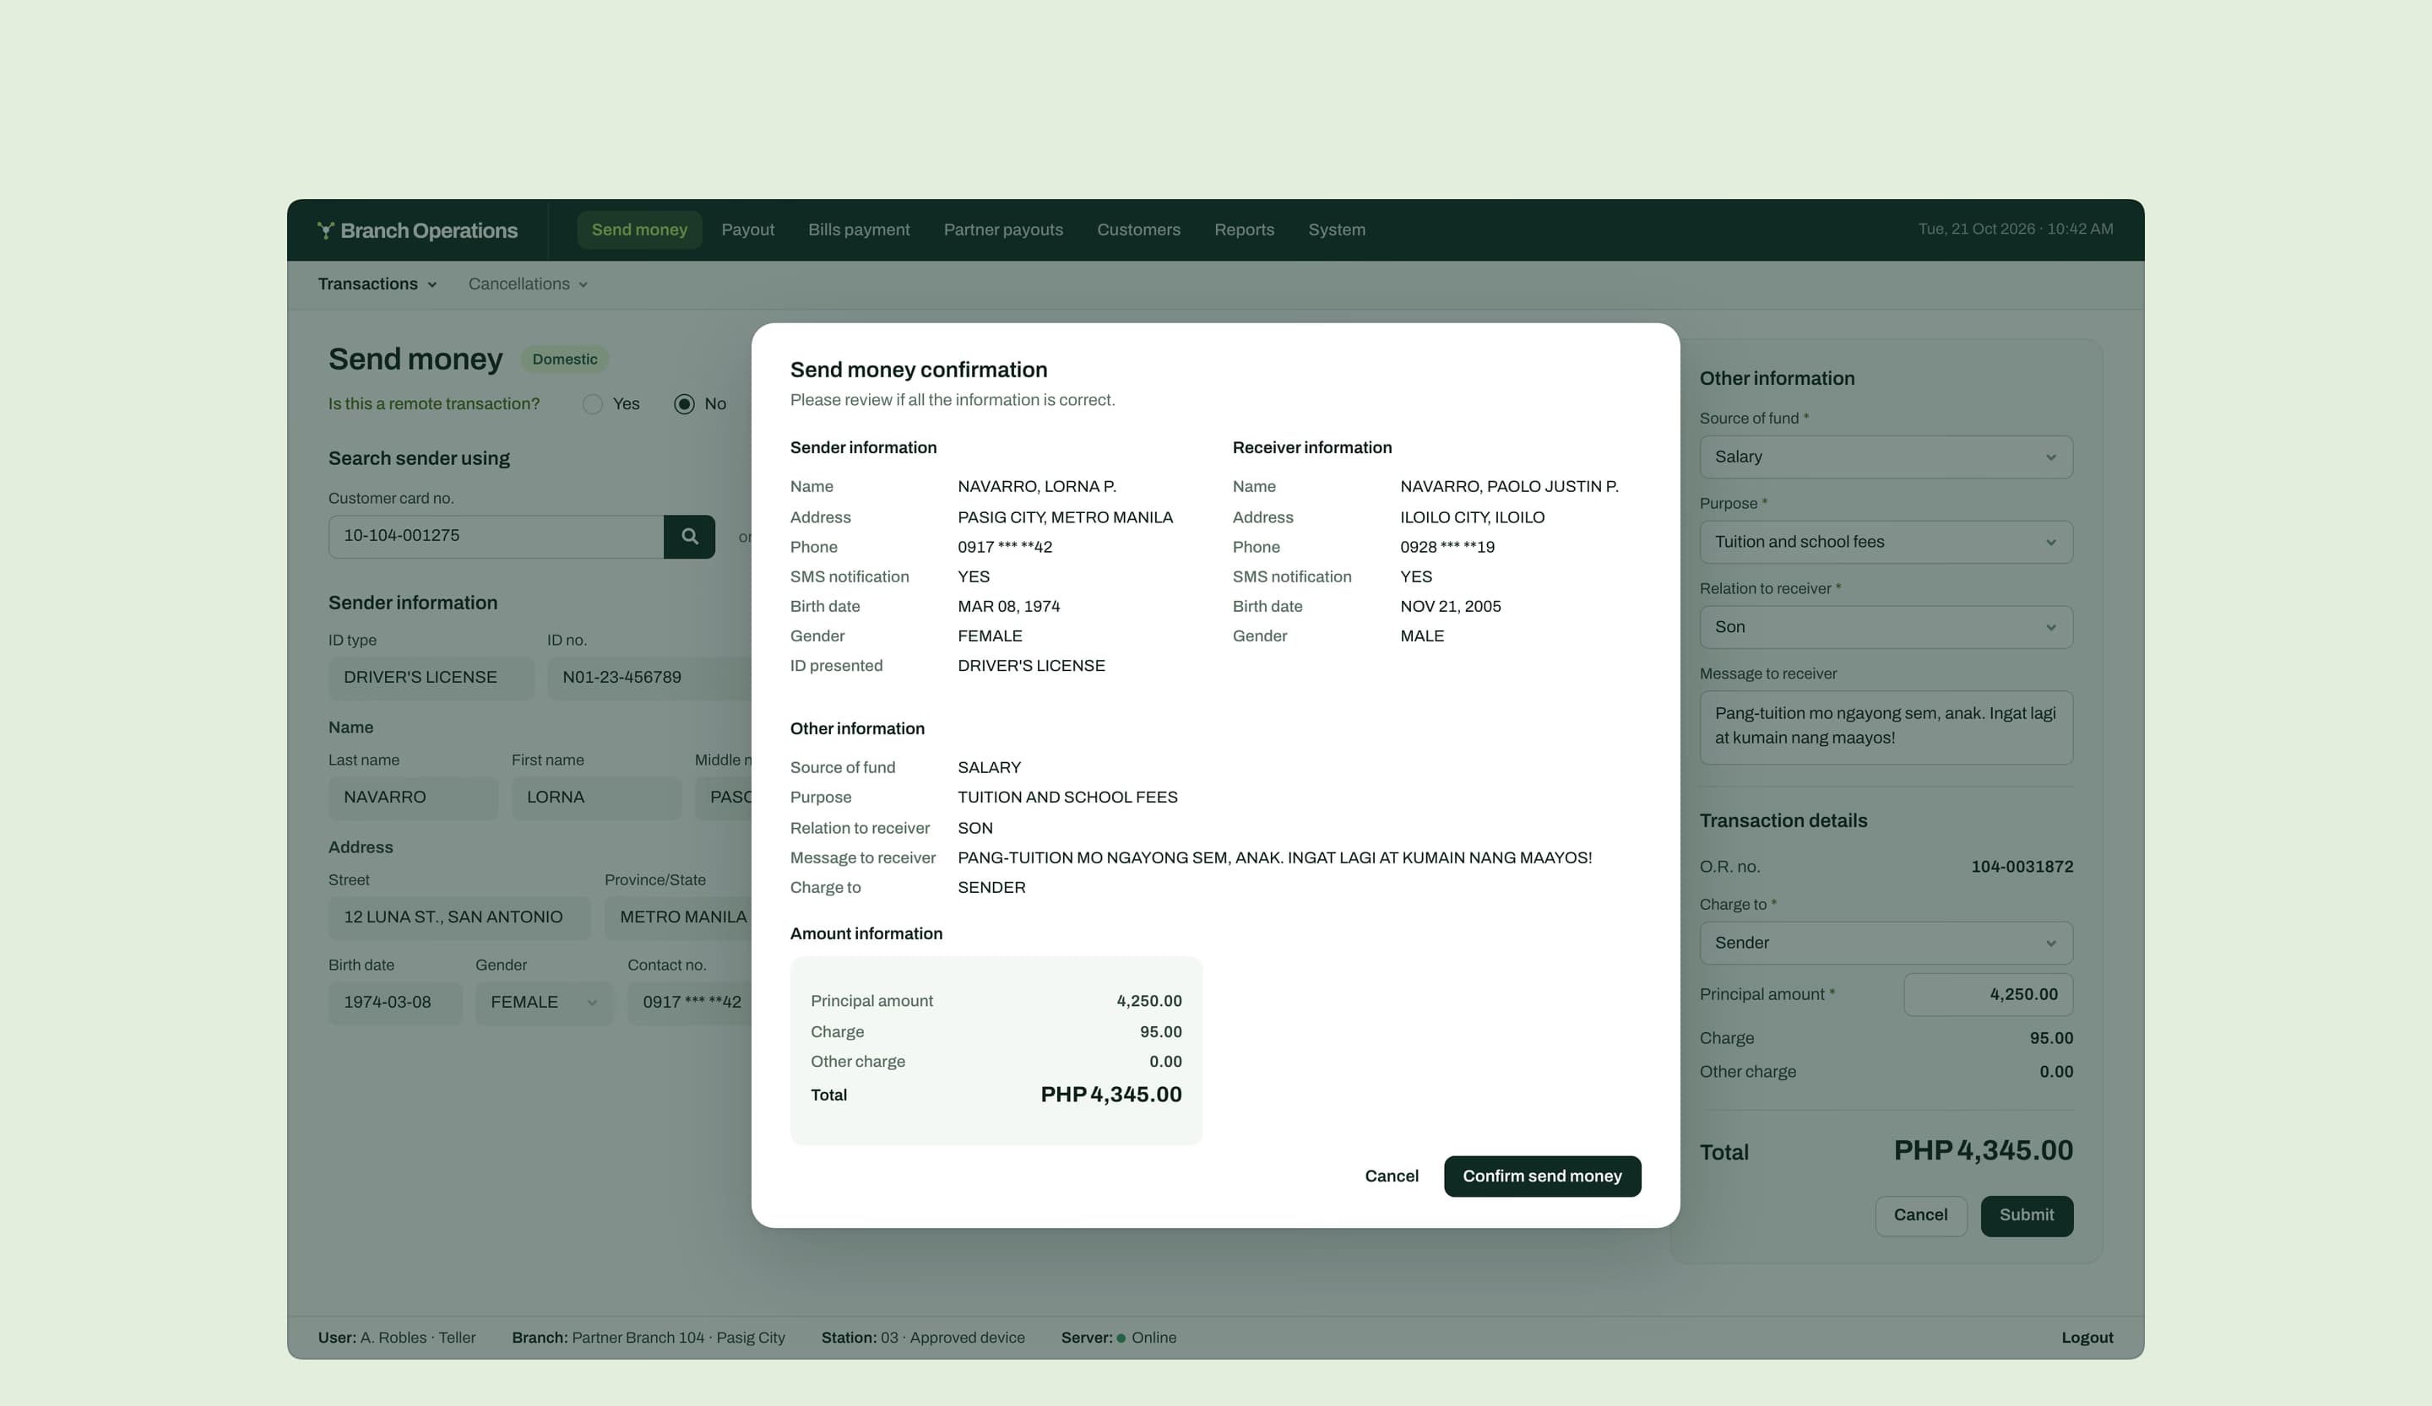Click the Principal amount input field

point(1988,994)
